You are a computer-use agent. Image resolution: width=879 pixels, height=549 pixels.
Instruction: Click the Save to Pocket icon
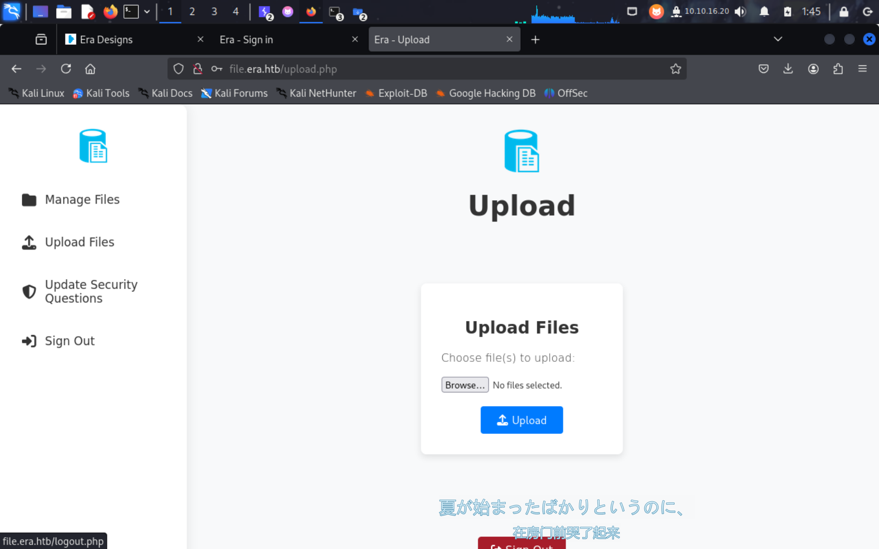coord(763,69)
